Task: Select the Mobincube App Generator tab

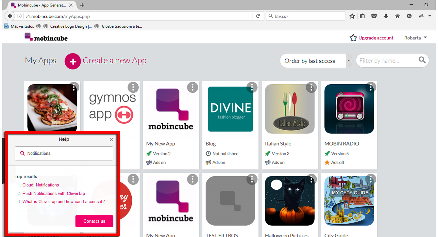Action: tap(42, 5)
